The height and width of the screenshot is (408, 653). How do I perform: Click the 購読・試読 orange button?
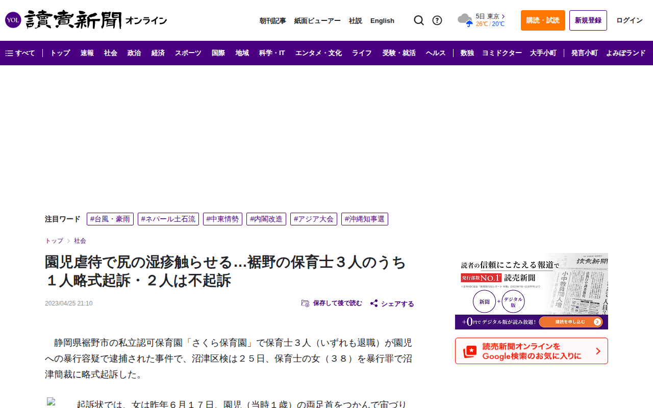(543, 20)
